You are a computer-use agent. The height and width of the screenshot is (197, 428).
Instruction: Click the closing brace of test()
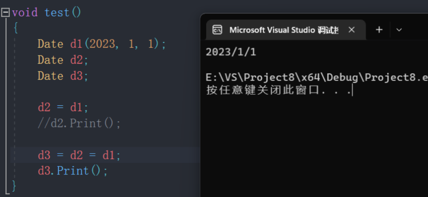[14, 186]
